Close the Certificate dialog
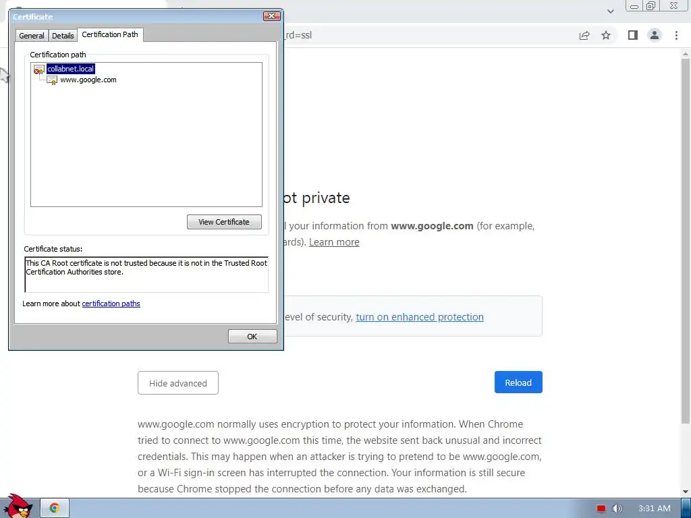The height and width of the screenshot is (518, 691). [271, 16]
